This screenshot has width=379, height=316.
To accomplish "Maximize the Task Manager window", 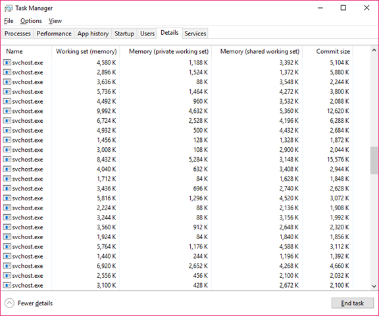I will tap(343, 8).
